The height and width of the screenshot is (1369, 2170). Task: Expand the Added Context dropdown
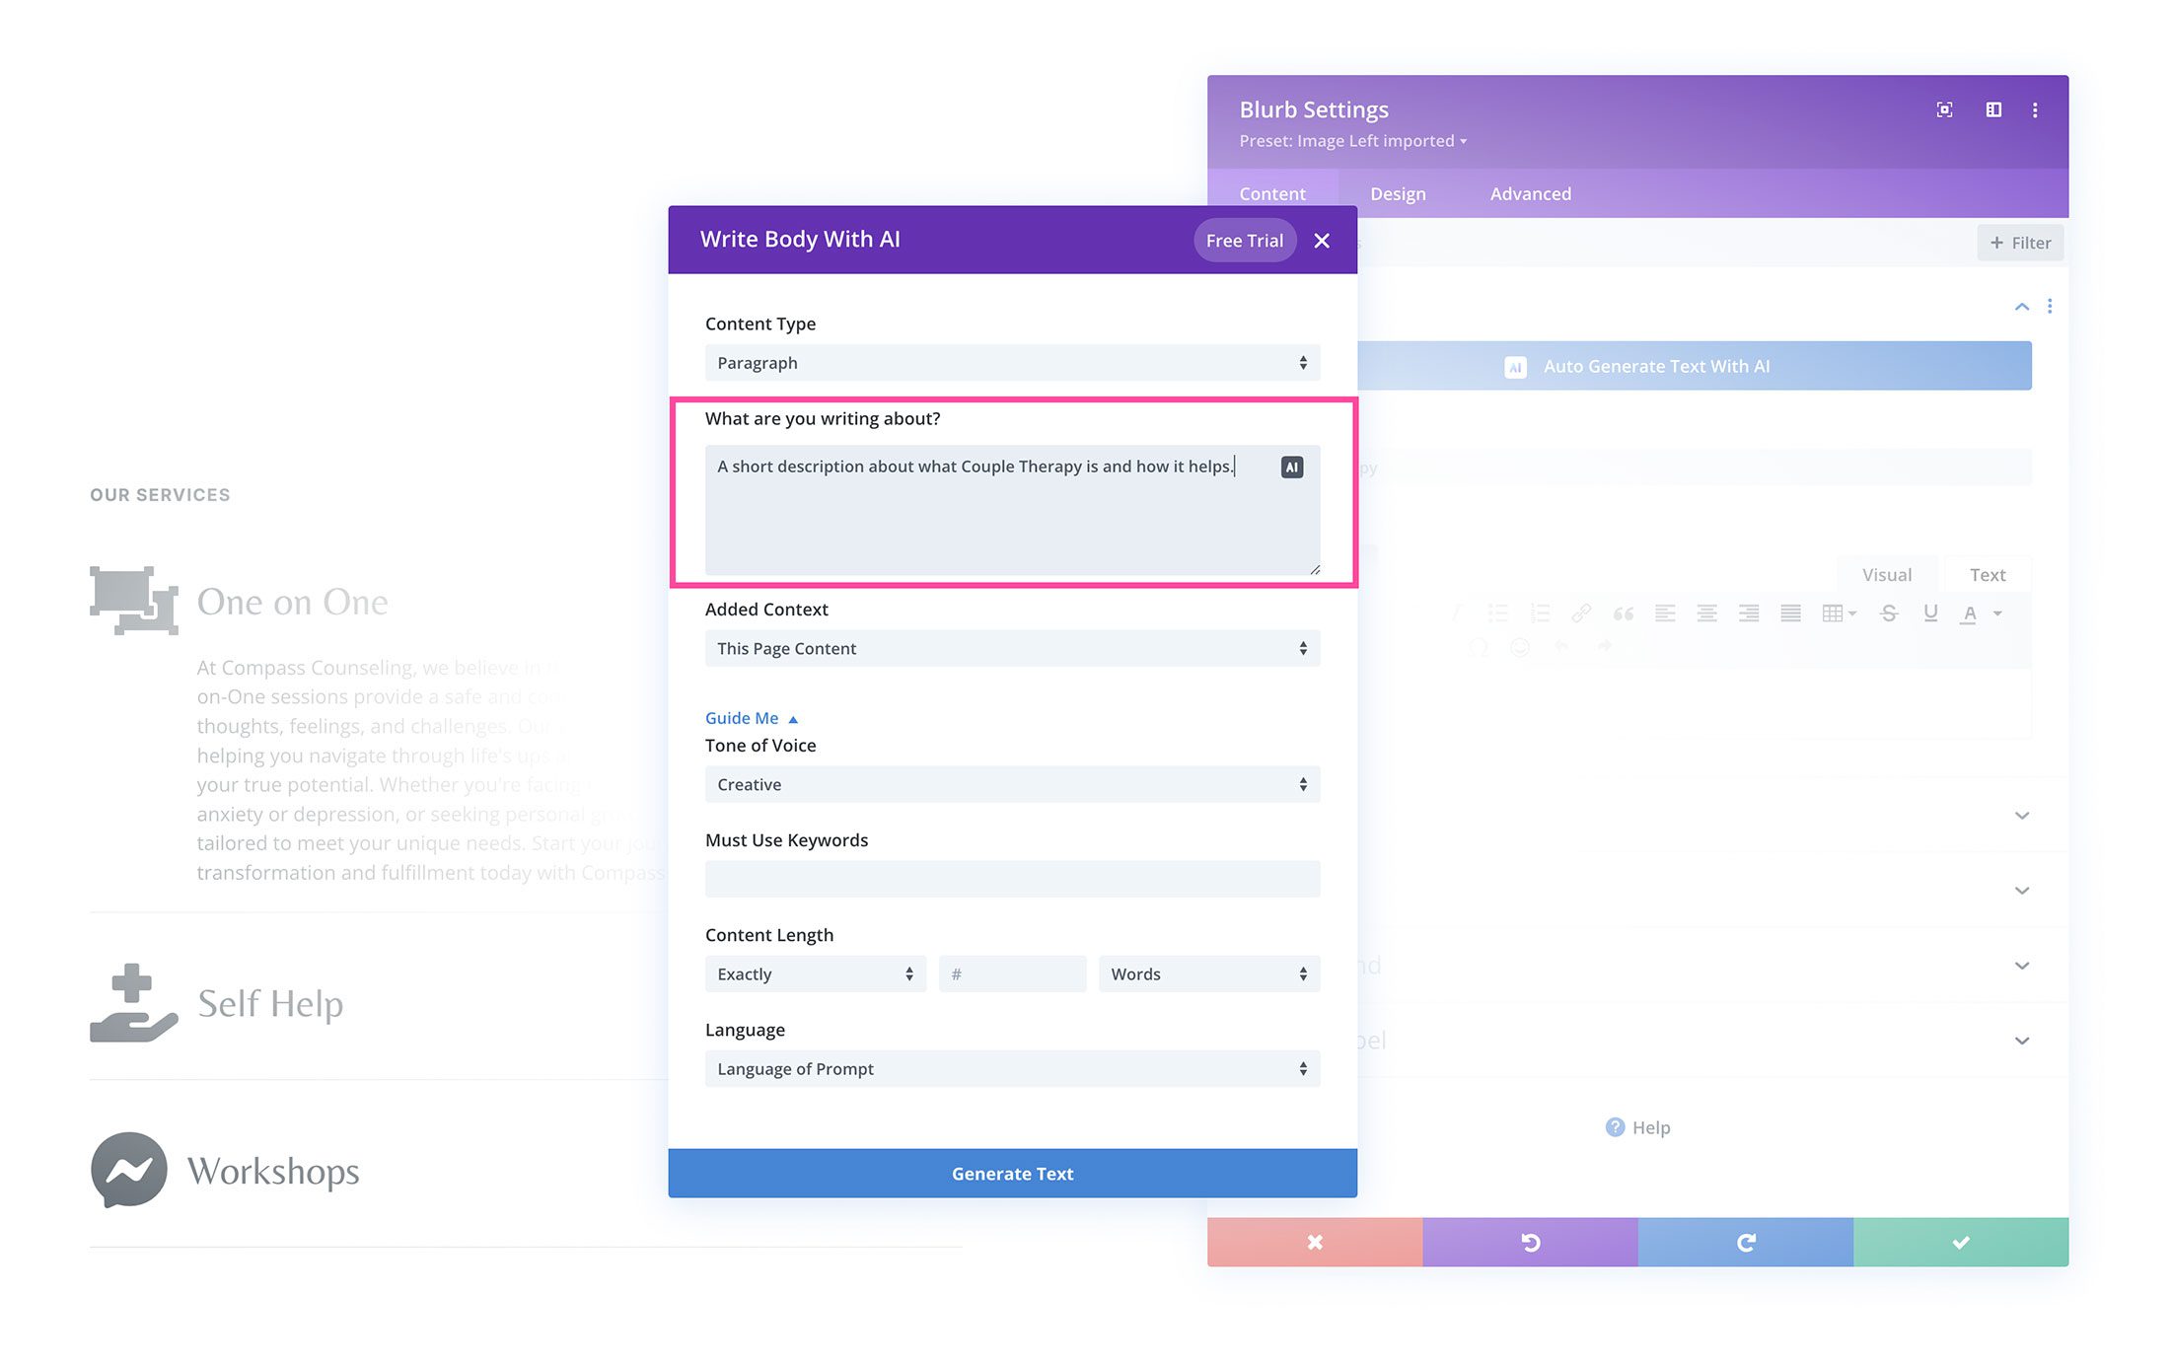(x=1011, y=648)
